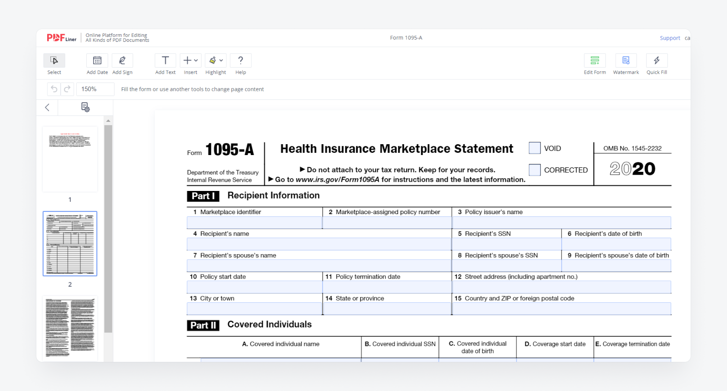
Task: Check the VOID checkbox
Action: (535, 148)
